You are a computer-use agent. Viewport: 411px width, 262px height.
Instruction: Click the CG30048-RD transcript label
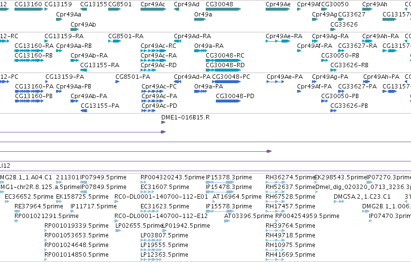tap(225, 65)
